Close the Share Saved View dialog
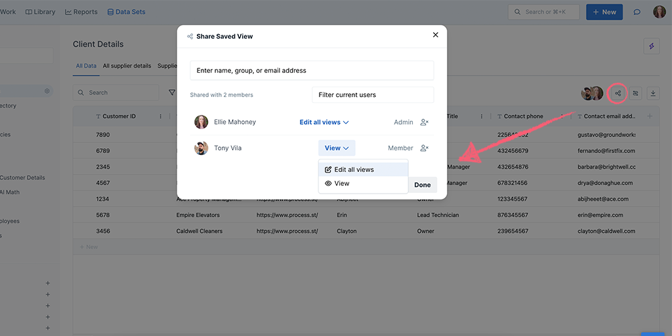 [x=436, y=35]
